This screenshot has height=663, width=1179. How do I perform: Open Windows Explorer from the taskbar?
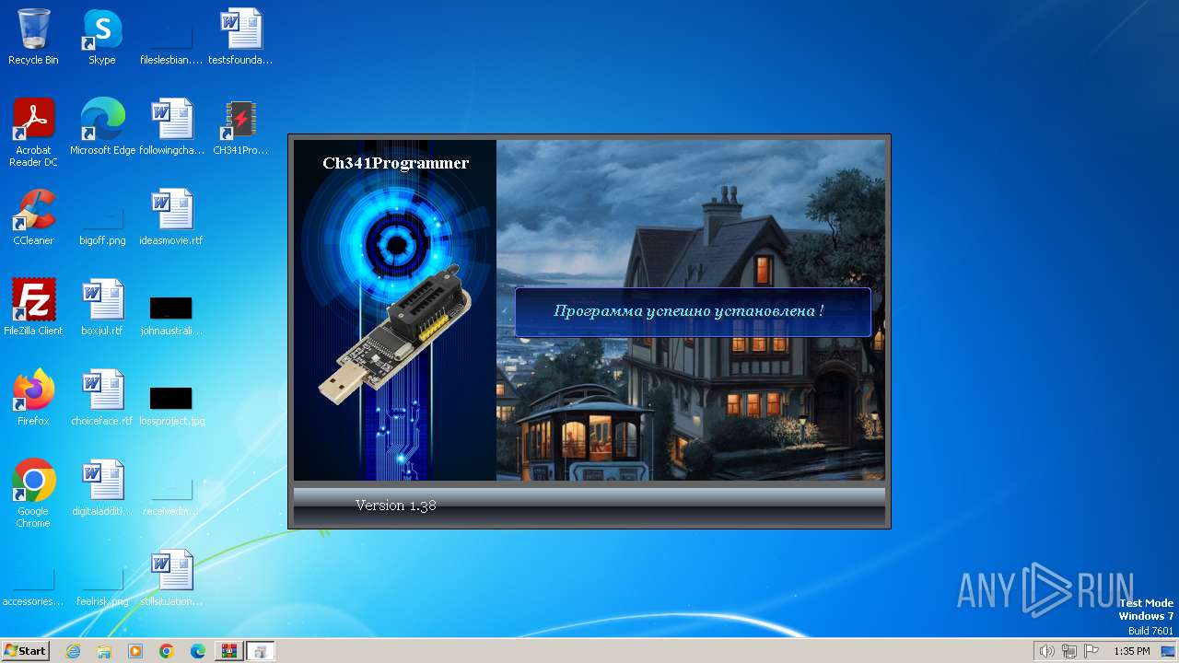(x=104, y=651)
